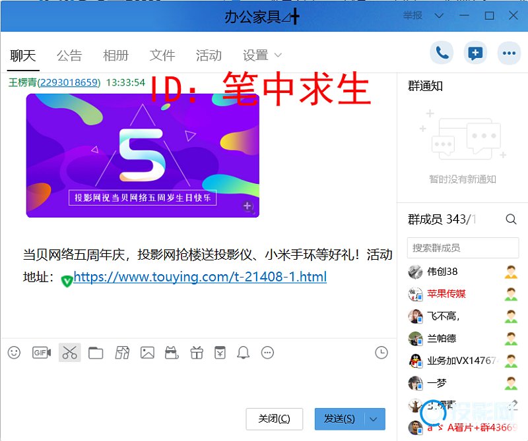This screenshot has height=441, width=528.
Task: Click the bear-shaped icon in chat toolbar
Action: pyautogui.click(x=172, y=353)
